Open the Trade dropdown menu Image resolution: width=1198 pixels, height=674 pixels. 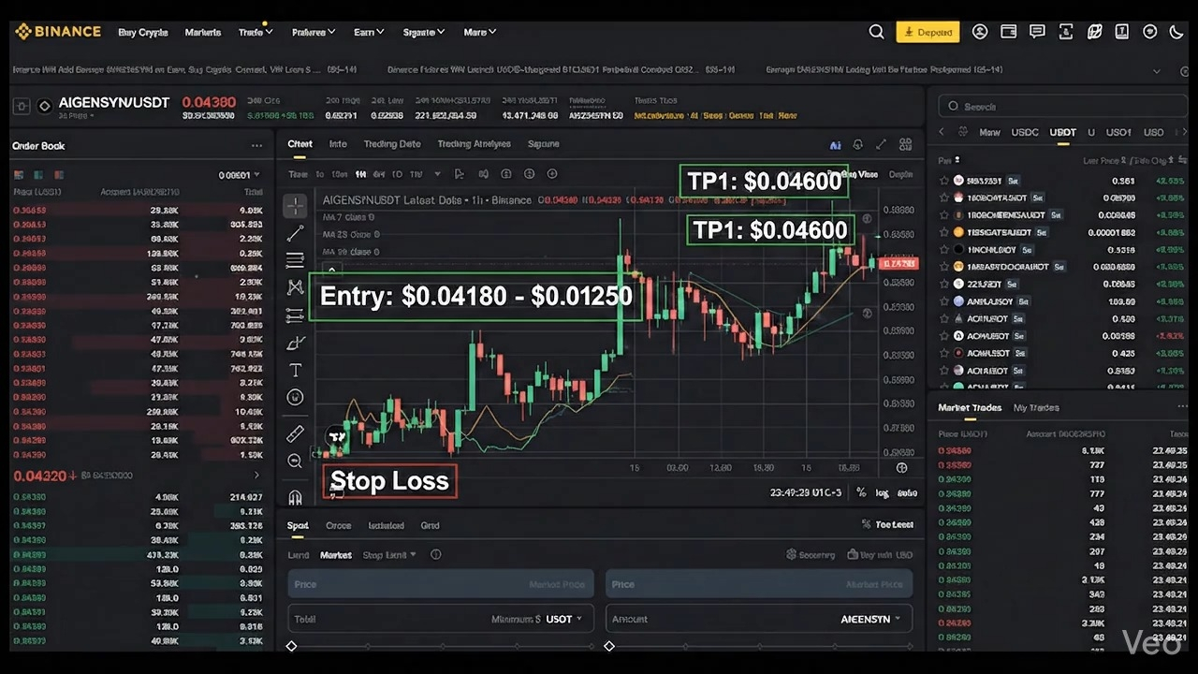click(x=256, y=32)
